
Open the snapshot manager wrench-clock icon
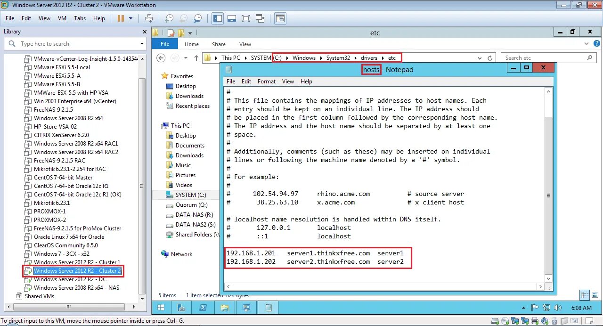click(x=198, y=18)
